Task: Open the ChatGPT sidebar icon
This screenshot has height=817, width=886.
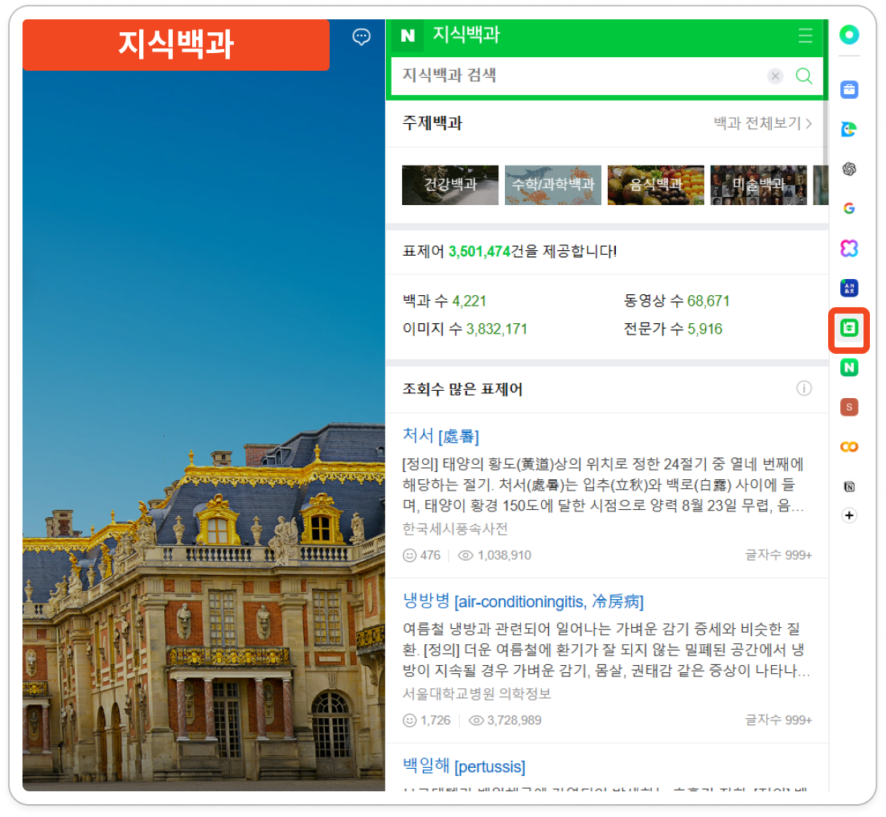Action: pyautogui.click(x=849, y=169)
